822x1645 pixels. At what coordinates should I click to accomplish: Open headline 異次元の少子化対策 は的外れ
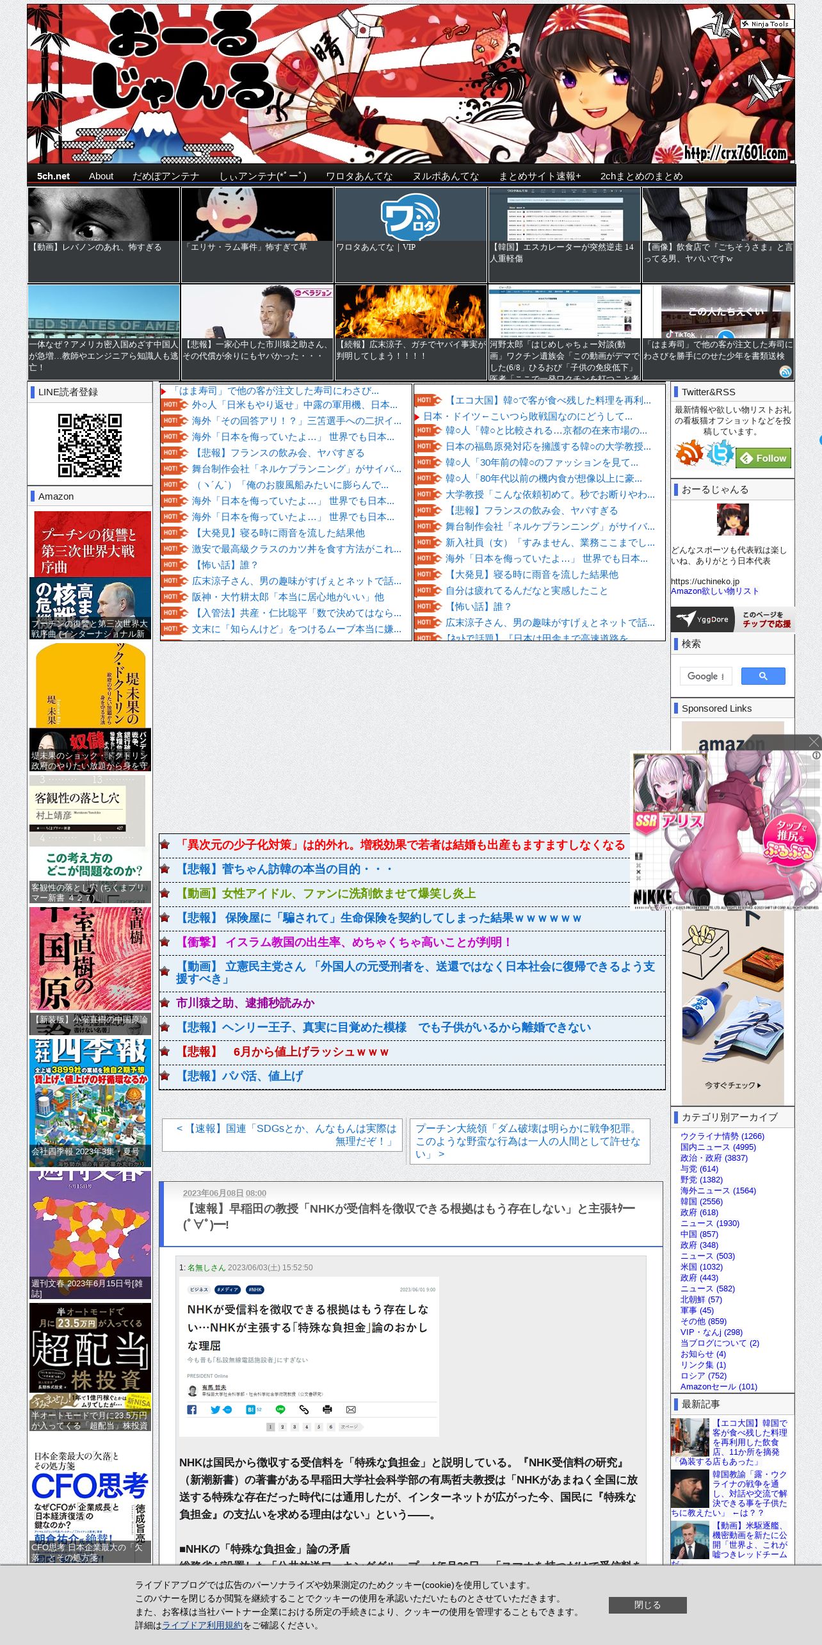[x=400, y=845]
